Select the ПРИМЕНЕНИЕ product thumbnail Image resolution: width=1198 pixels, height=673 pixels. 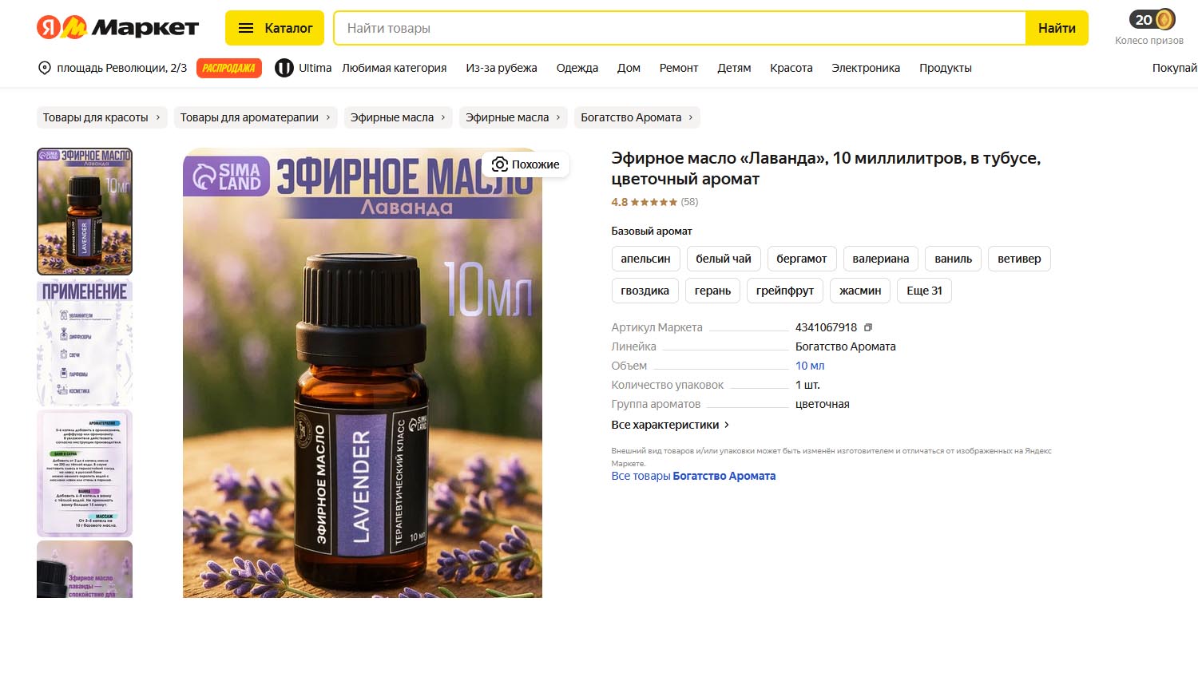(85, 342)
